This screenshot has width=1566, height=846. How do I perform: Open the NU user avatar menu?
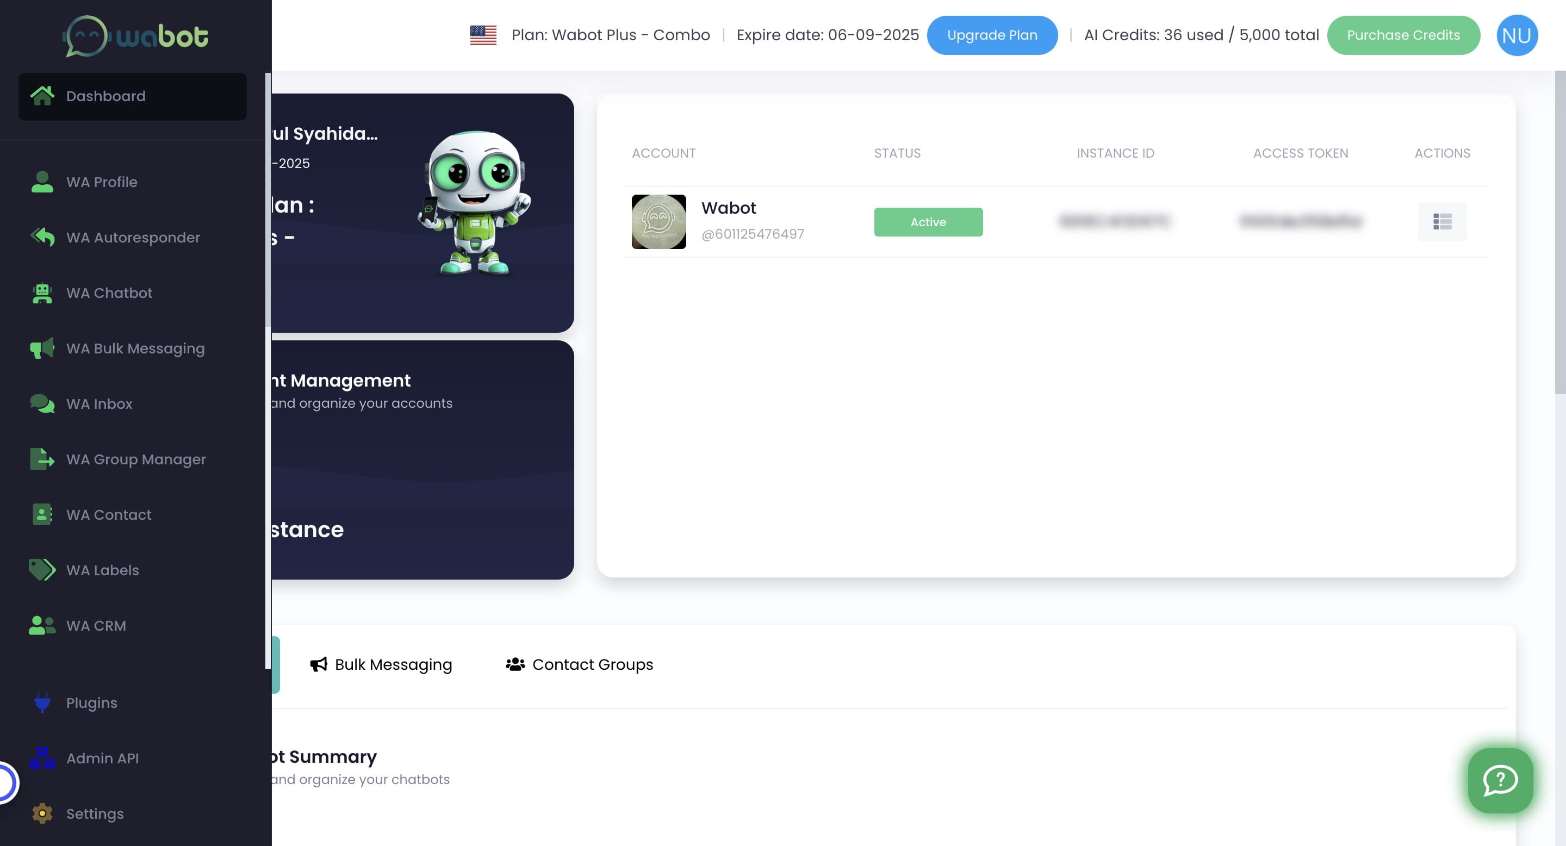[x=1517, y=35]
